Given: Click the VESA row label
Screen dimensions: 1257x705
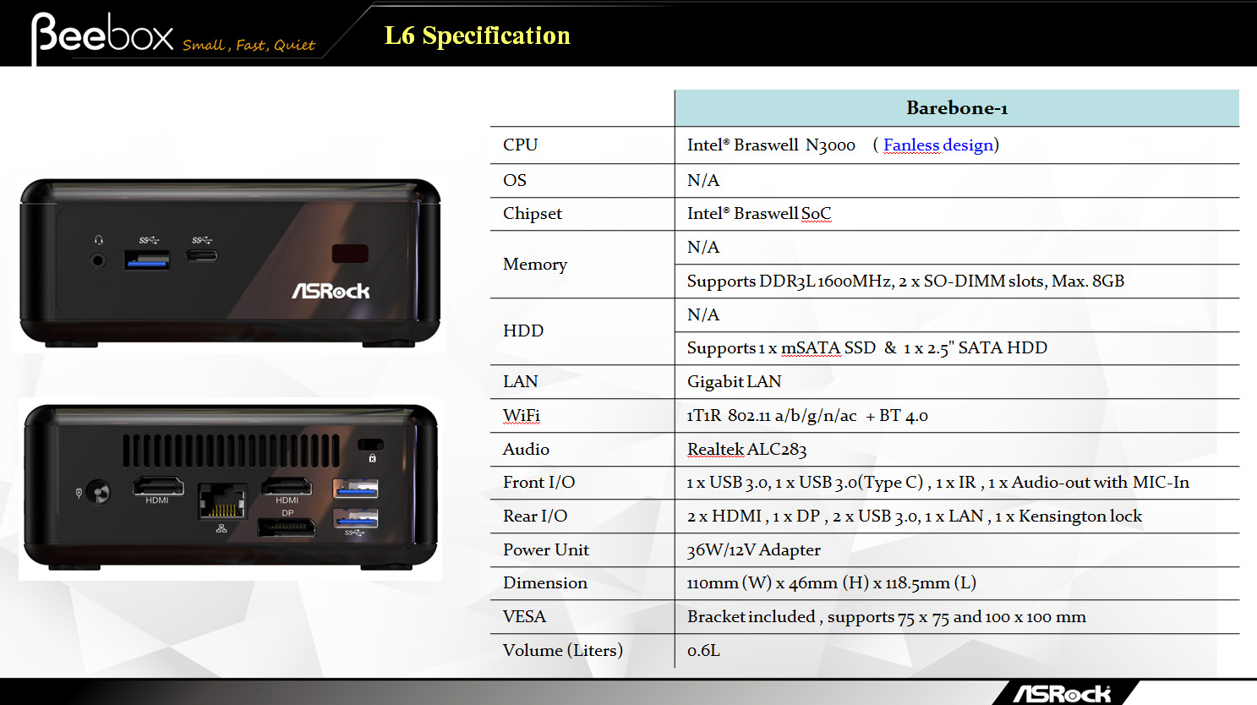Looking at the screenshot, I should (x=524, y=616).
